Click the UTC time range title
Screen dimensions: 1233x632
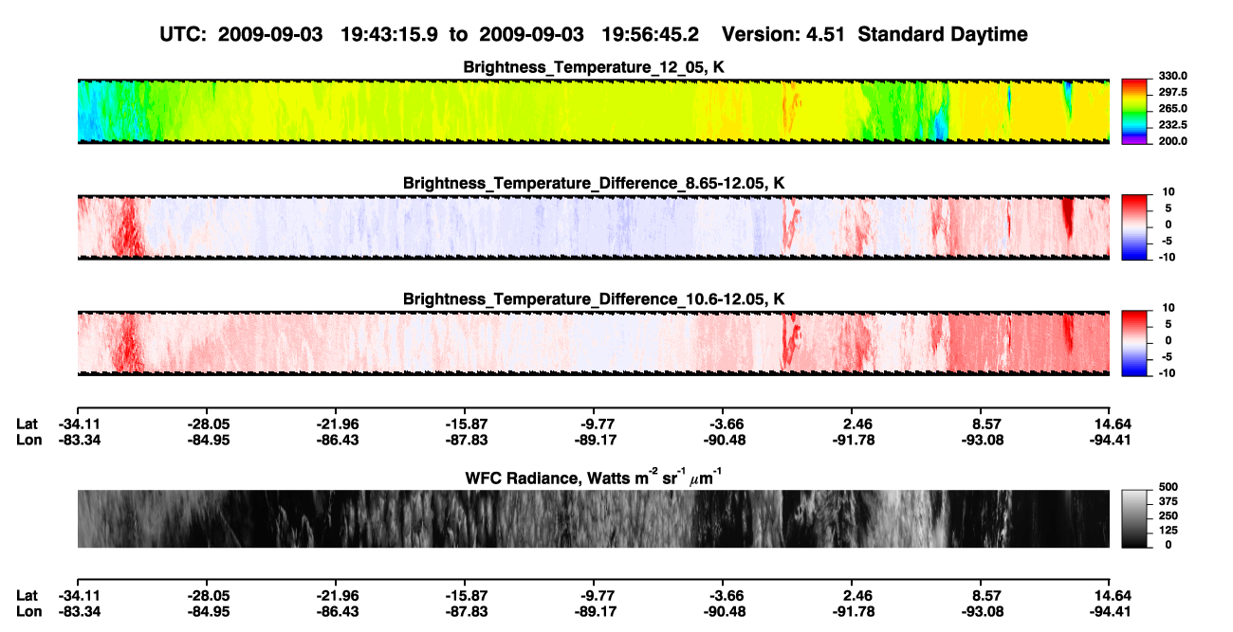pyautogui.click(x=432, y=34)
